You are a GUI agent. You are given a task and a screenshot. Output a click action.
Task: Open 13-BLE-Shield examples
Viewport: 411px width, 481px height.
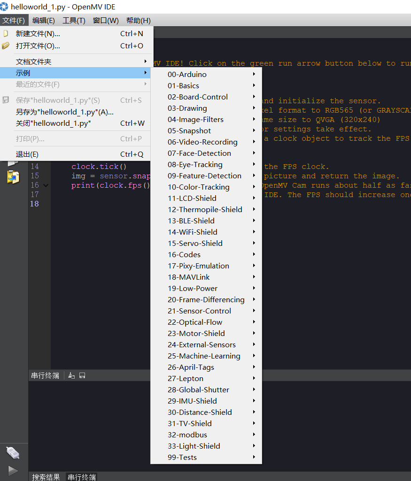click(206, 221)
